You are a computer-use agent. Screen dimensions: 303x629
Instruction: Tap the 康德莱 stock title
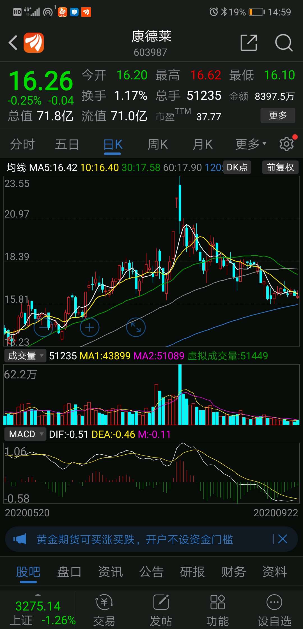click(151, 36)
